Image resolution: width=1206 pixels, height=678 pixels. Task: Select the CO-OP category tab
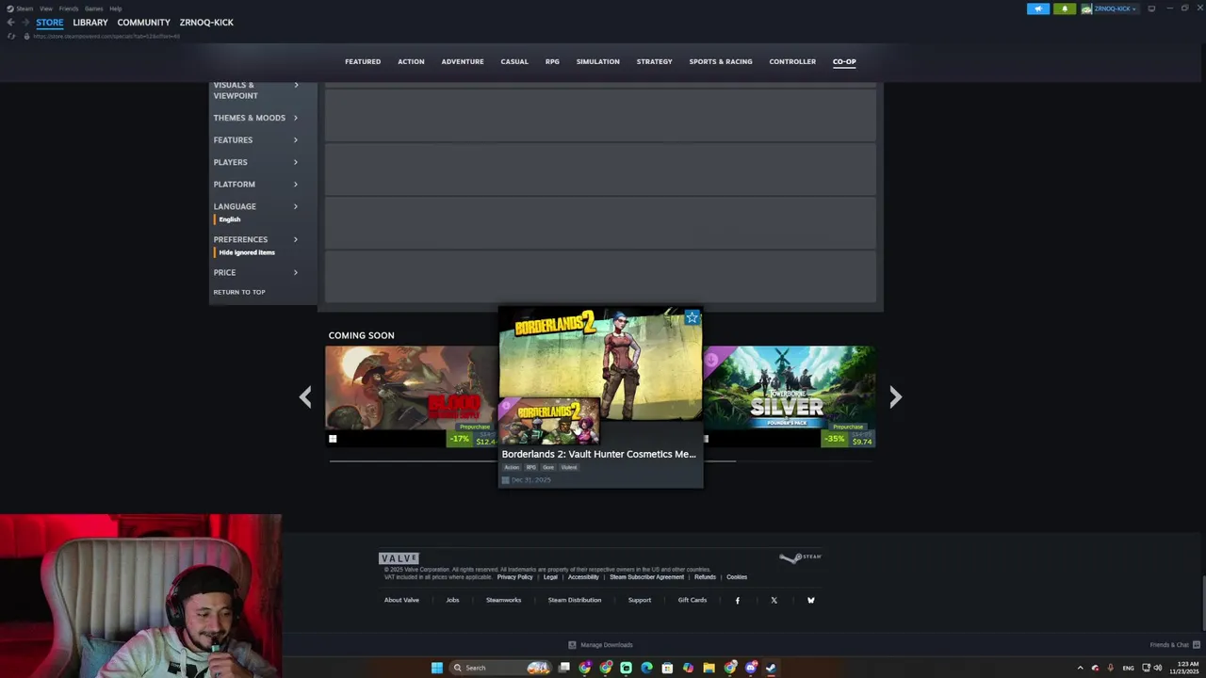tap(844, 62)
